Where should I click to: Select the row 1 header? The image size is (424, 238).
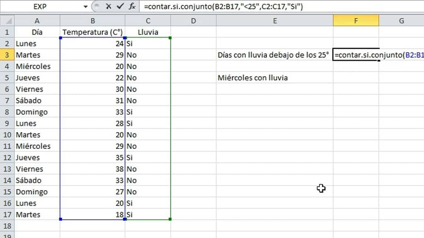click(x=7, y=32)
